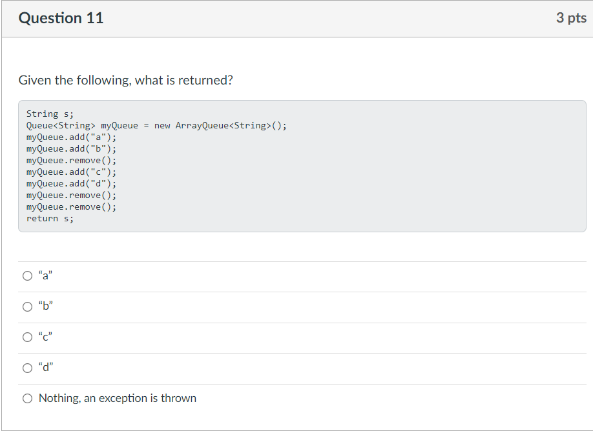Viewport: 593px width, 431px height.
Task: Click the "Given the following, what is returned?" prompt
Action: click(x=125, y=80)
